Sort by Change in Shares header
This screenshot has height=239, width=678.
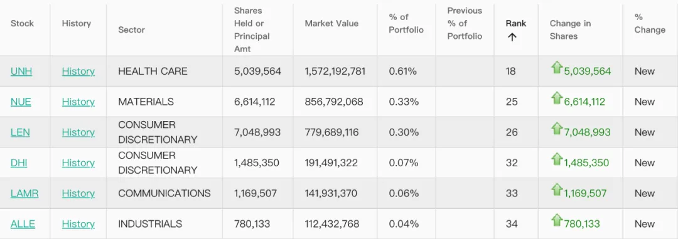570,30
